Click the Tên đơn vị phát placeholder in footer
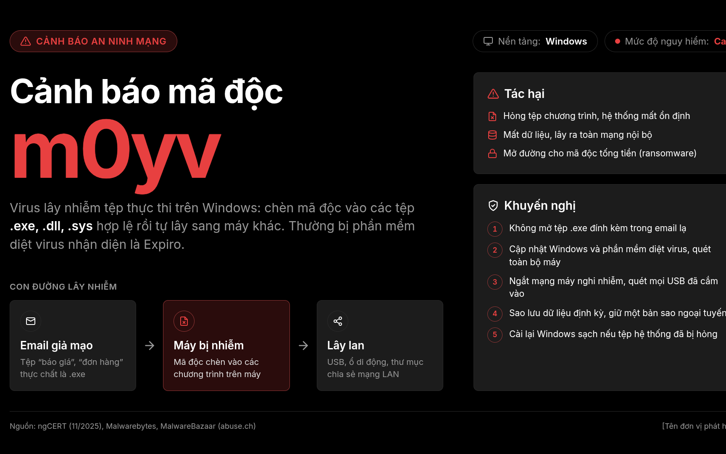 pos(694,426)
